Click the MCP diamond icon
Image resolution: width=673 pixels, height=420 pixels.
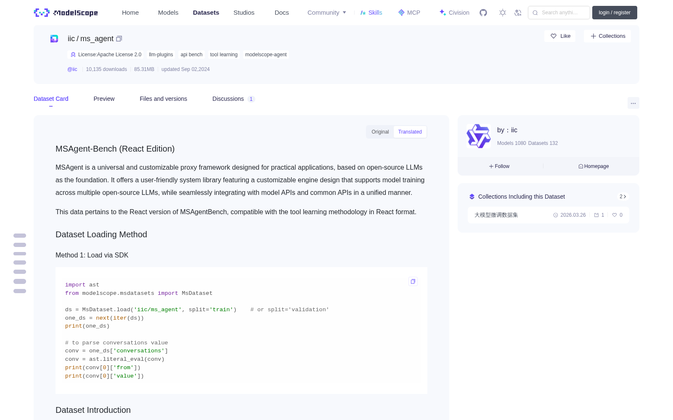[x=401, y=13]
